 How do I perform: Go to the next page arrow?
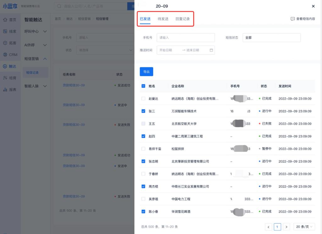click(x=286, y=227)
